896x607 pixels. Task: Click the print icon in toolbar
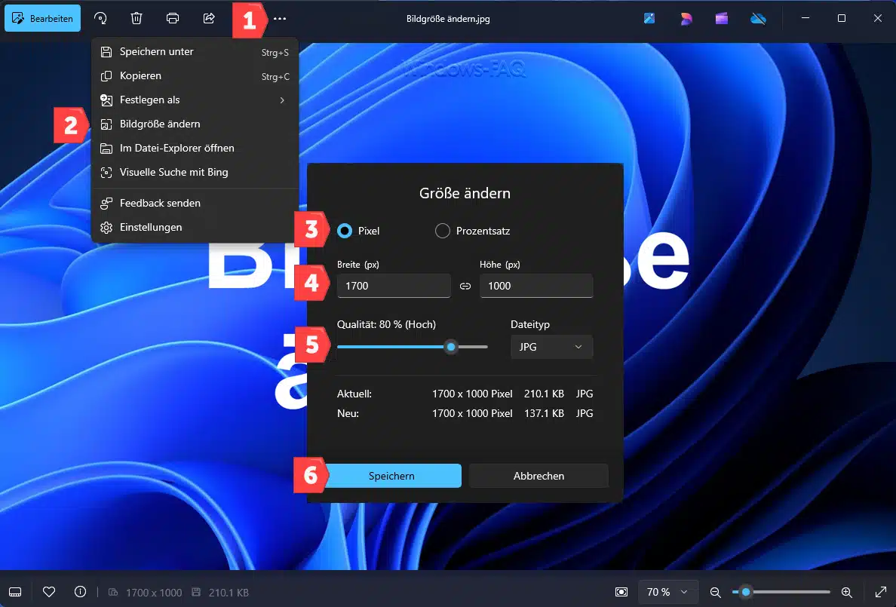click(x=173, y=18)
